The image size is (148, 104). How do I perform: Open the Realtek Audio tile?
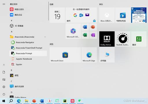[123, 39]
